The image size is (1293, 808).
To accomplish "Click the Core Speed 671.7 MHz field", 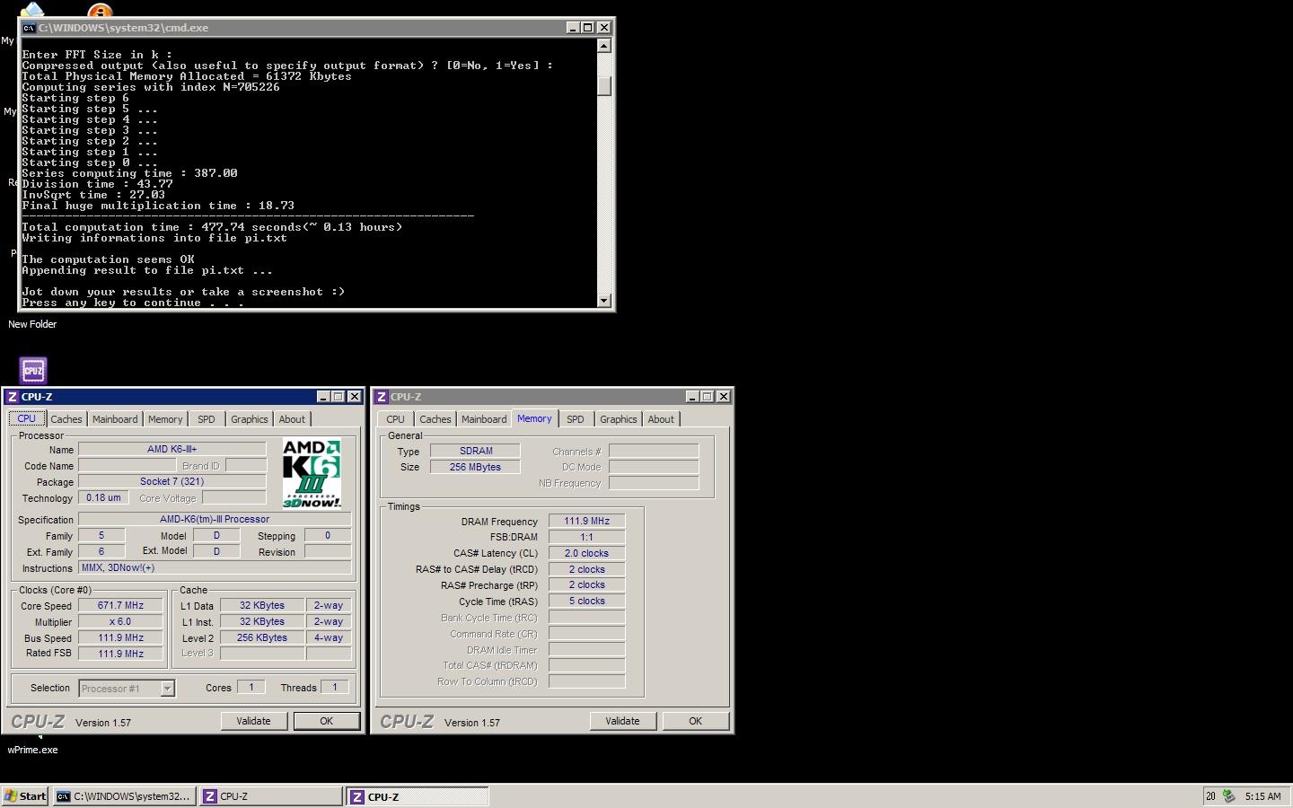I will click(x=121, y=605).
